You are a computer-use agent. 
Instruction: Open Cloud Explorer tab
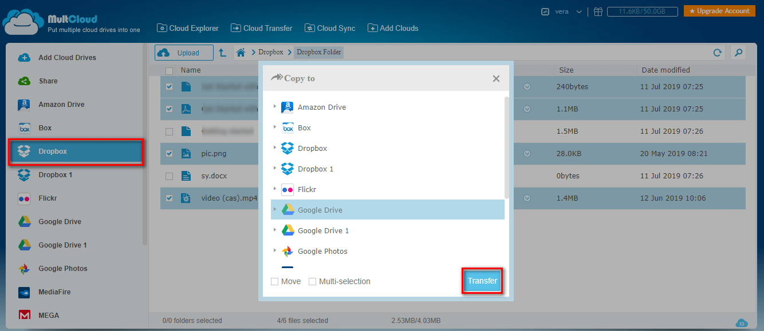(188, 28)
